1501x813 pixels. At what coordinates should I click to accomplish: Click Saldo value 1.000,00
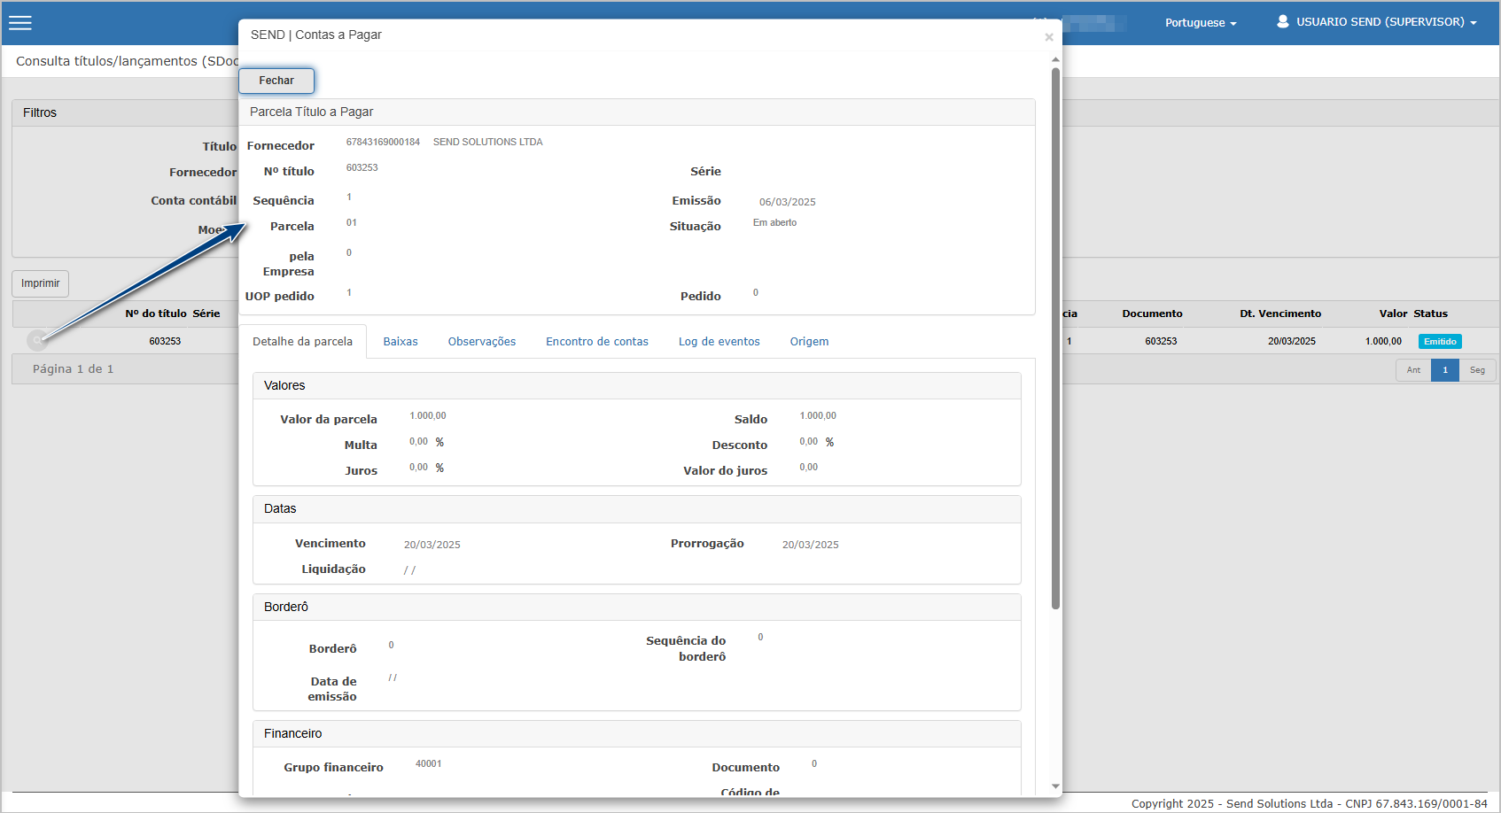point(818,416)
